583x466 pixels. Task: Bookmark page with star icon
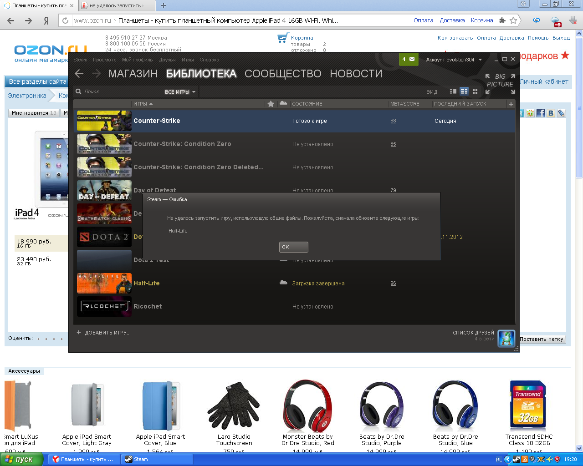pyautogui.click(x=513, y=20)
